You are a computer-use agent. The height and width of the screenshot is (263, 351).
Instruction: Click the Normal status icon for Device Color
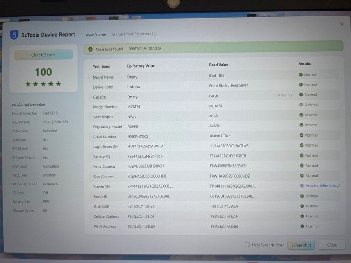(301, 85)
